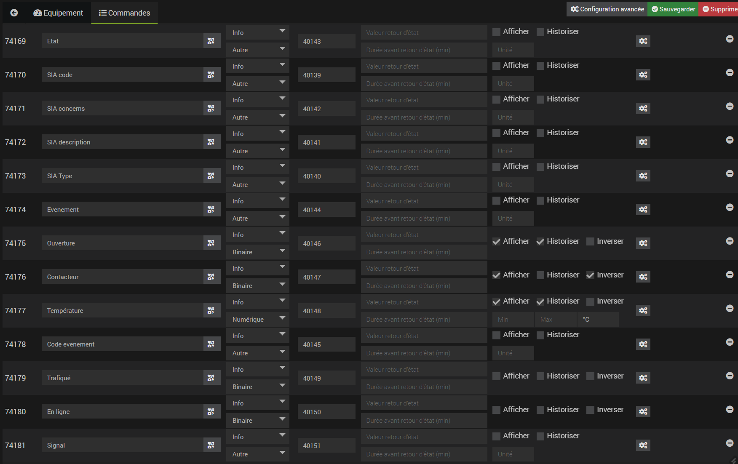This screenshot has height=464, width=738.
Task: Check Afficher for the Trafiqué command
Action: pos(497,376)
